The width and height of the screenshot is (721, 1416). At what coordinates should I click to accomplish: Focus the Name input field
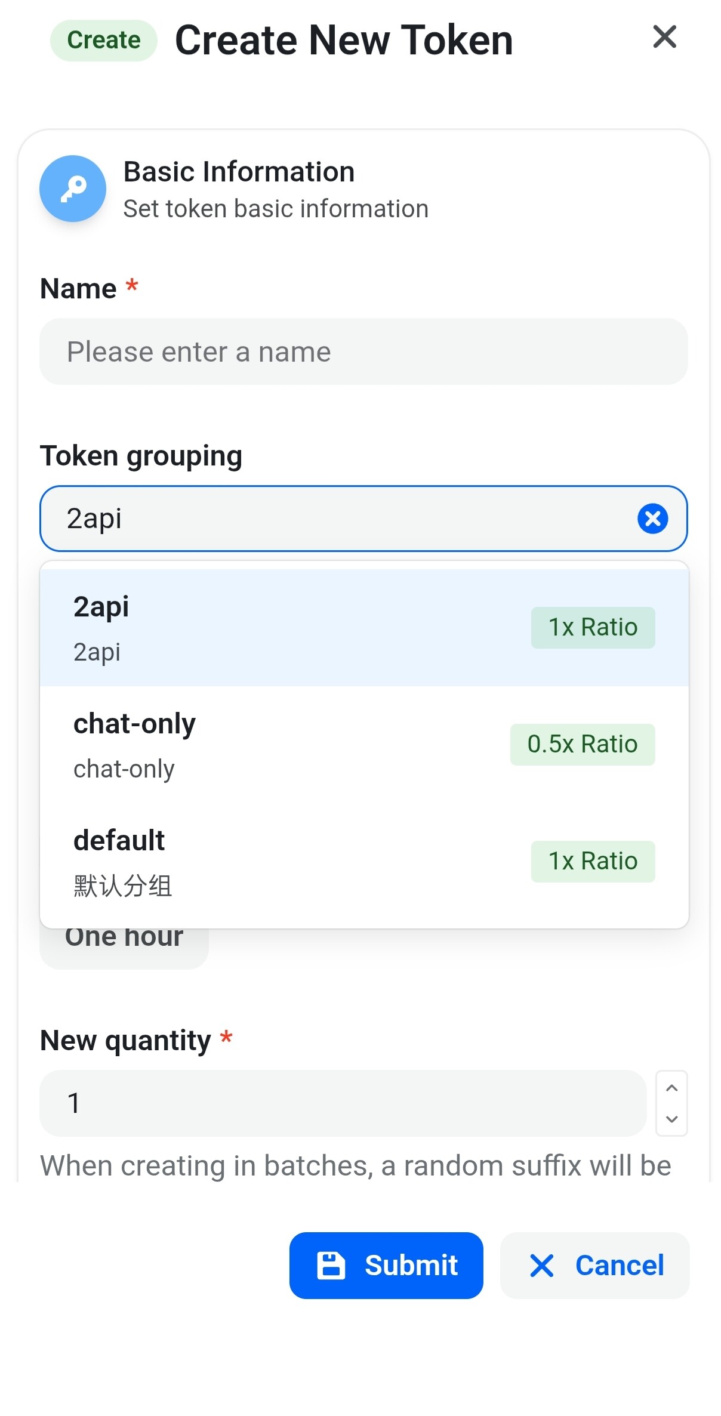pyautogui.click(x=363, y=351)
